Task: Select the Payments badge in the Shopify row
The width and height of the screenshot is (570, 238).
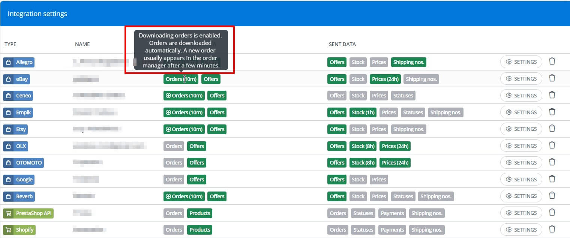Action: pyautogui.click(x=392, y=230)
